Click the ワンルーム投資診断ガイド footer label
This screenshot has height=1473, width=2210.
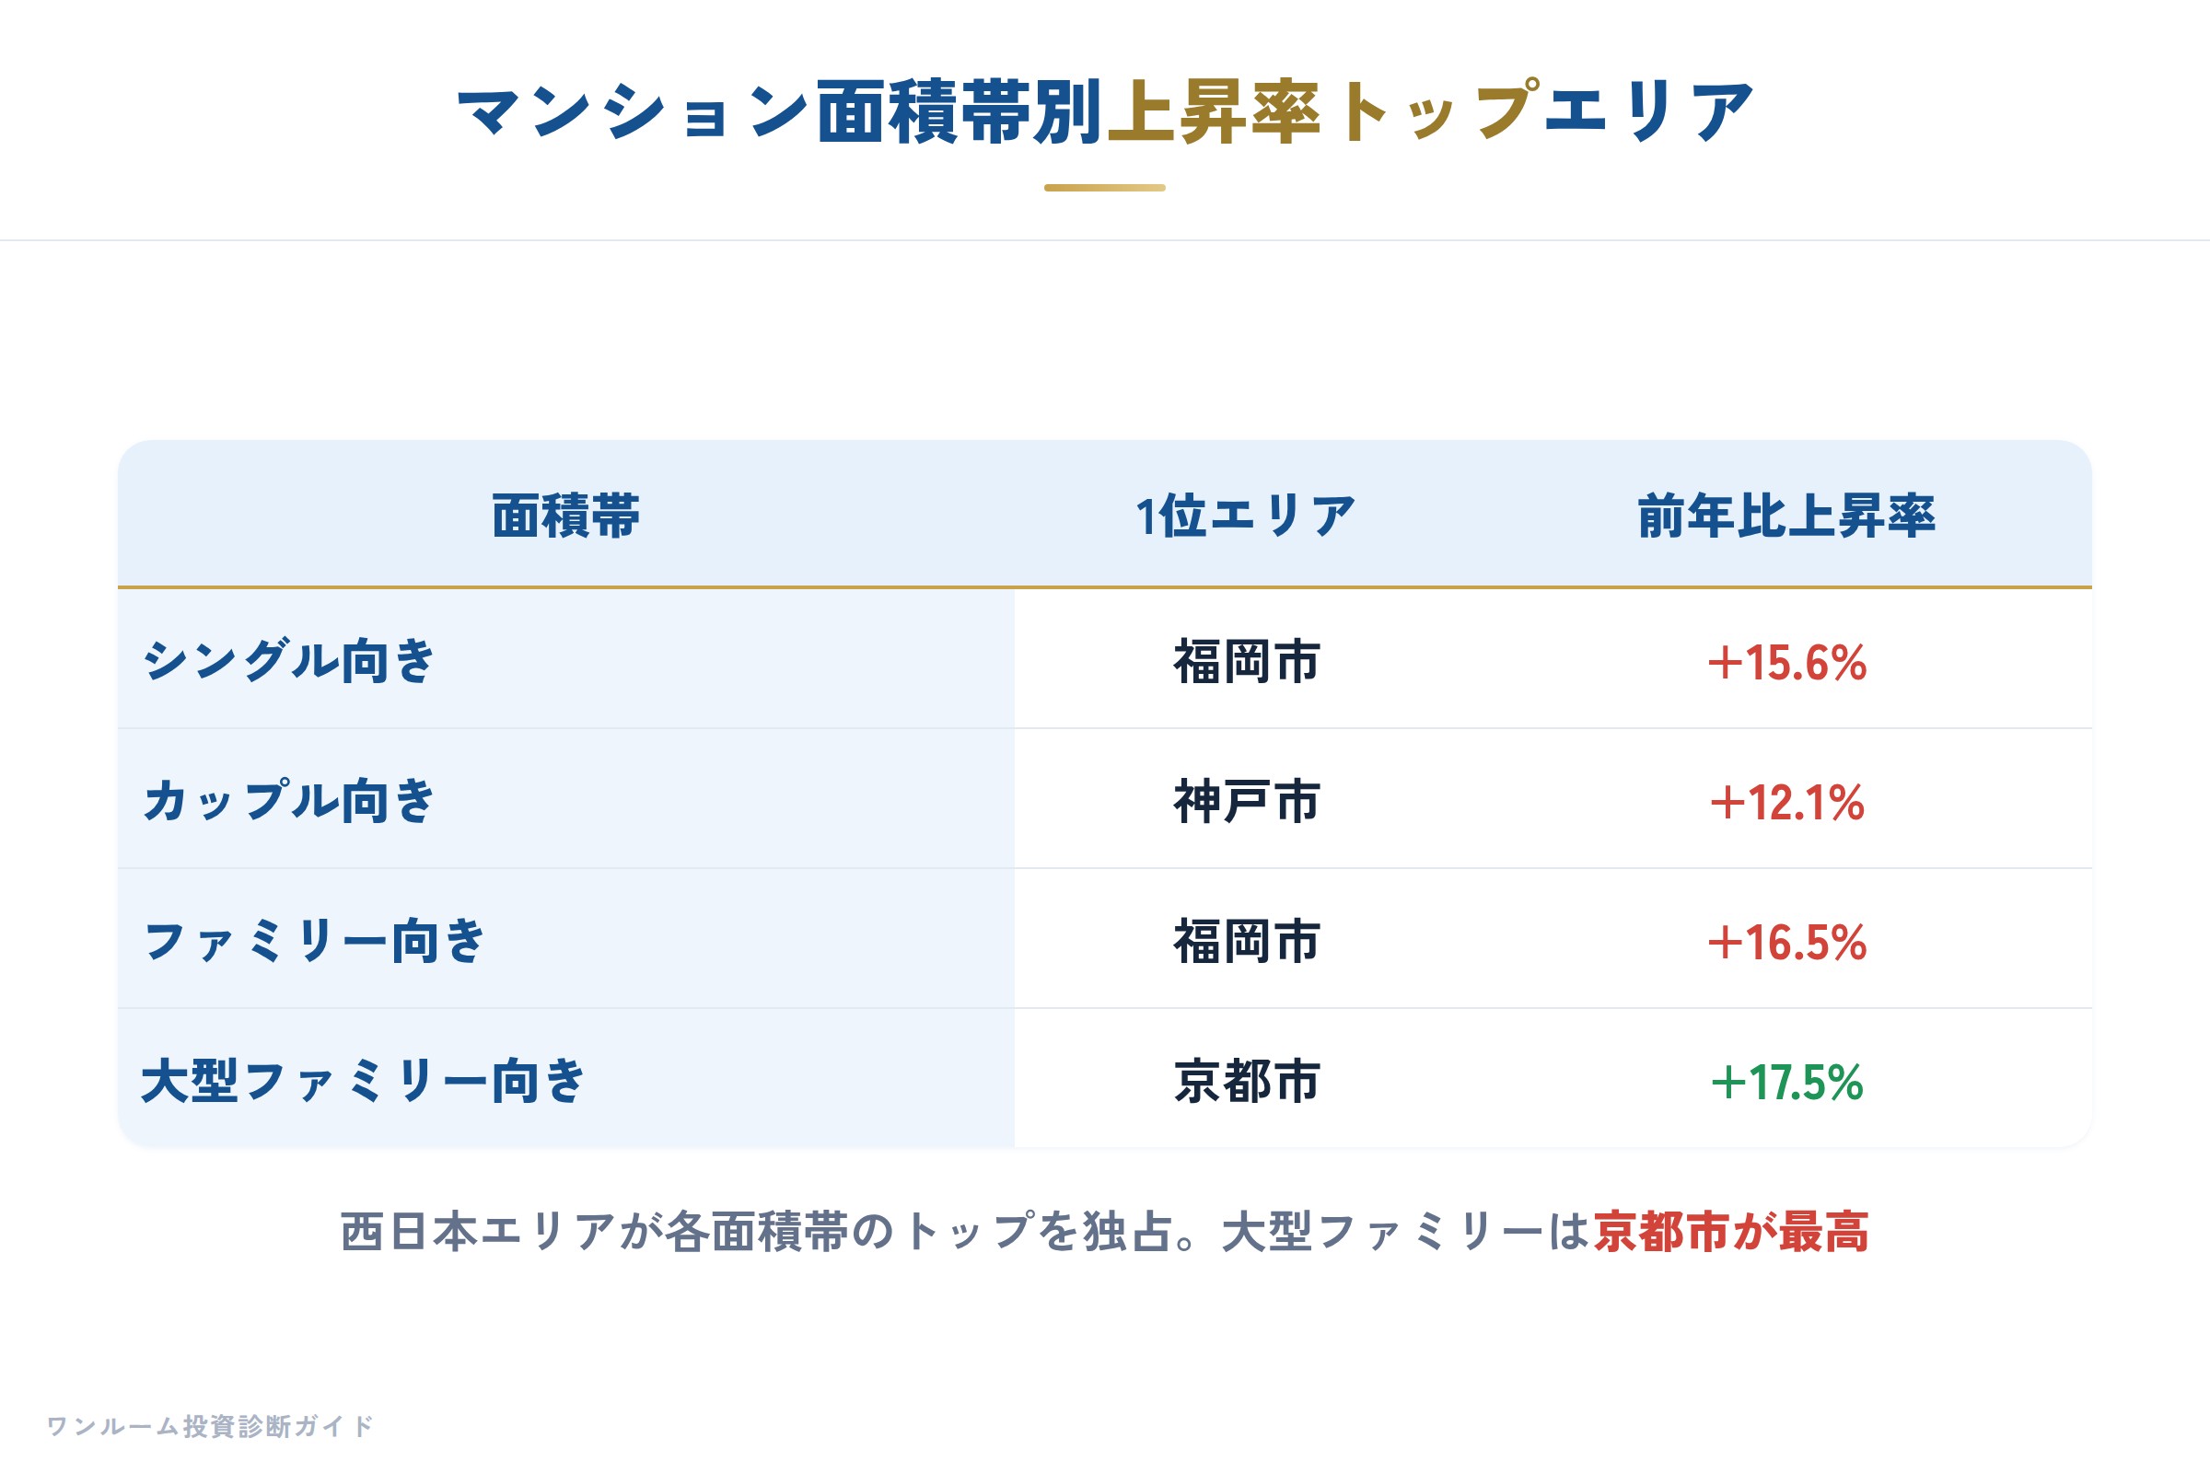point(211,1426)
